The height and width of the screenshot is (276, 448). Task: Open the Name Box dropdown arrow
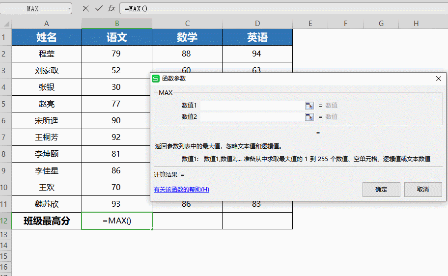(69, 9)
